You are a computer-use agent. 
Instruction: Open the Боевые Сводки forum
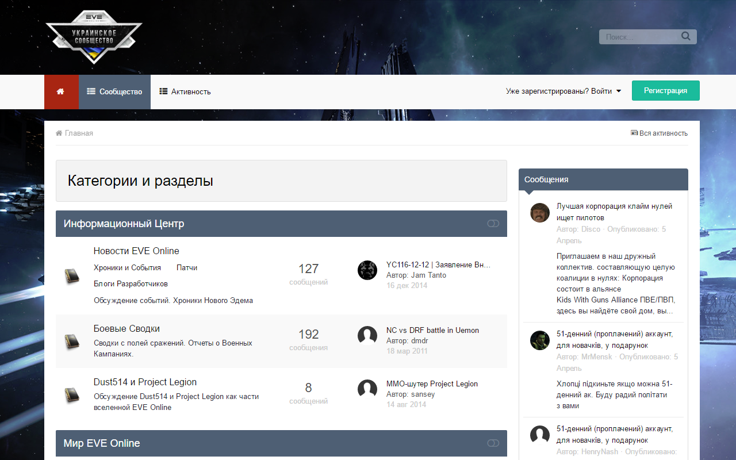coord(126,328)
